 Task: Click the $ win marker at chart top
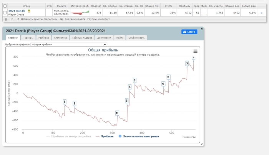point(194,58)
